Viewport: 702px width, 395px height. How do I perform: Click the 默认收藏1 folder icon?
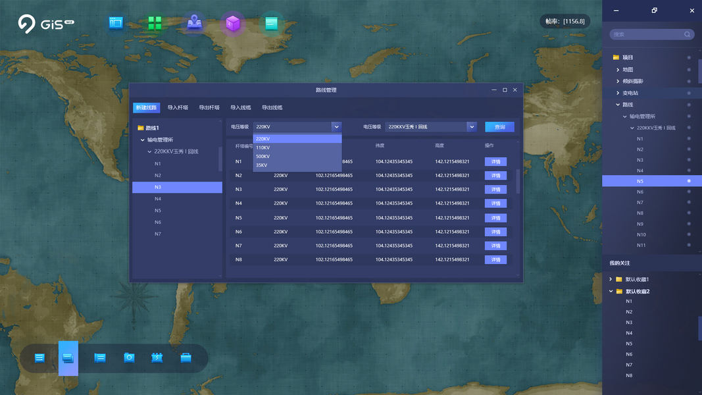[619, 279]
